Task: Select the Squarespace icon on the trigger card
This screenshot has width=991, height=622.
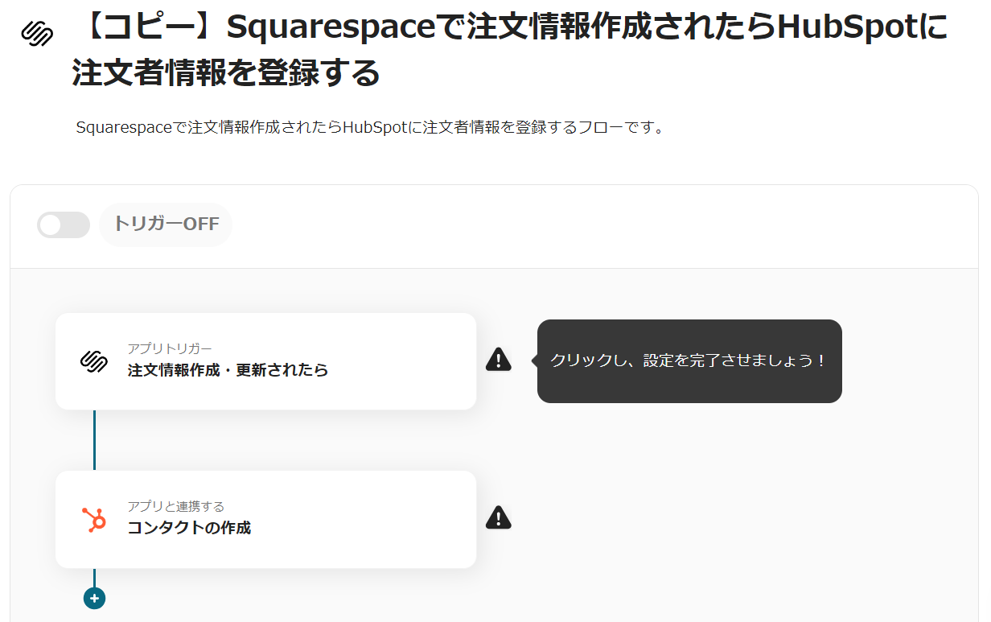Action: [94, 361]
